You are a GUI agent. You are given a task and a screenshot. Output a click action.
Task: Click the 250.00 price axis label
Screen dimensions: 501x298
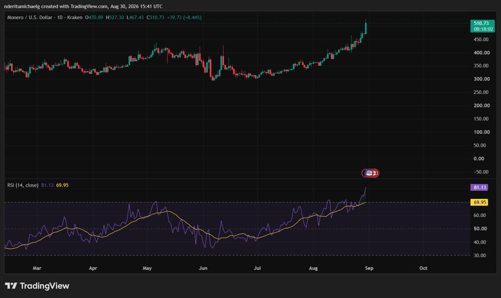pos(481,92)
